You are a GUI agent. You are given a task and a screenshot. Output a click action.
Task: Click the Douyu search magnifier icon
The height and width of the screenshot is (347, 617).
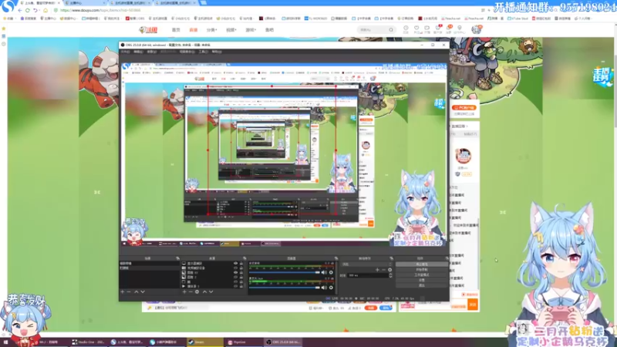pyautogui.click(x=391, y=30)
